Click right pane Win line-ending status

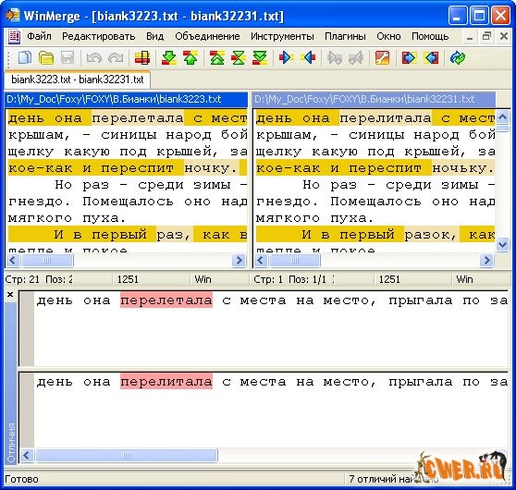[464, 280]
